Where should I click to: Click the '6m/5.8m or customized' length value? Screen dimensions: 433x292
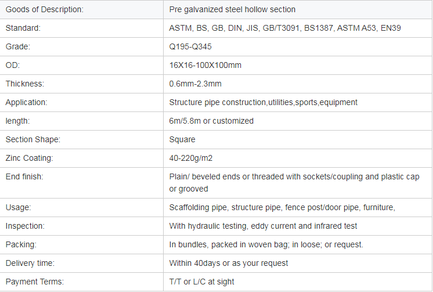click(211, 121)
